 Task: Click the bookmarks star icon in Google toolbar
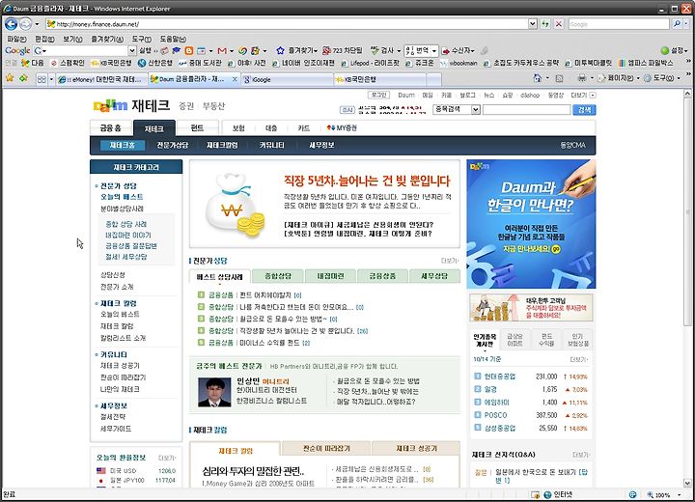coord(280,50)
